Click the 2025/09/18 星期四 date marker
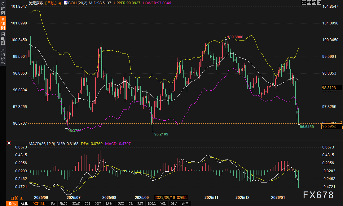 click(171, 197)
